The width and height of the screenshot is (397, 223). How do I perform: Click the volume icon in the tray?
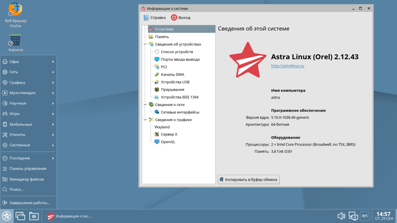[x=341, y=216]
